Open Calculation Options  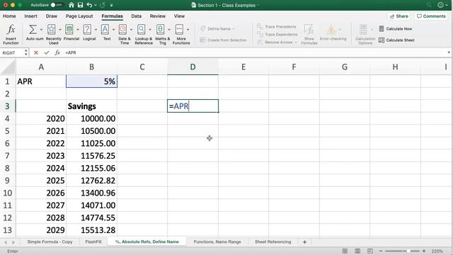tap(363, 30)
